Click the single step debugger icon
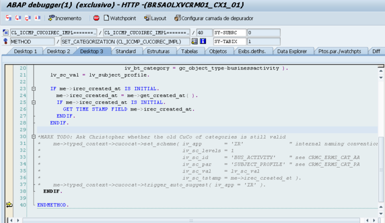 click(x=8, y=18)
